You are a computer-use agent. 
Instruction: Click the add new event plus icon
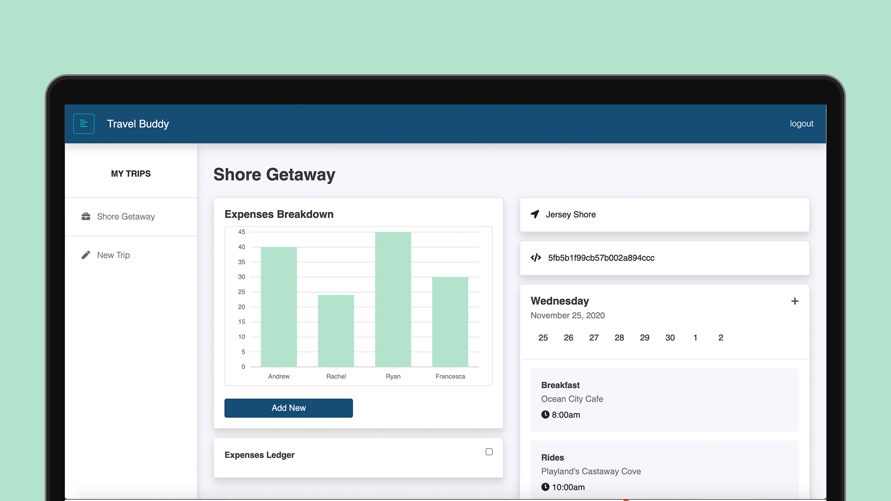coord(795,301)
